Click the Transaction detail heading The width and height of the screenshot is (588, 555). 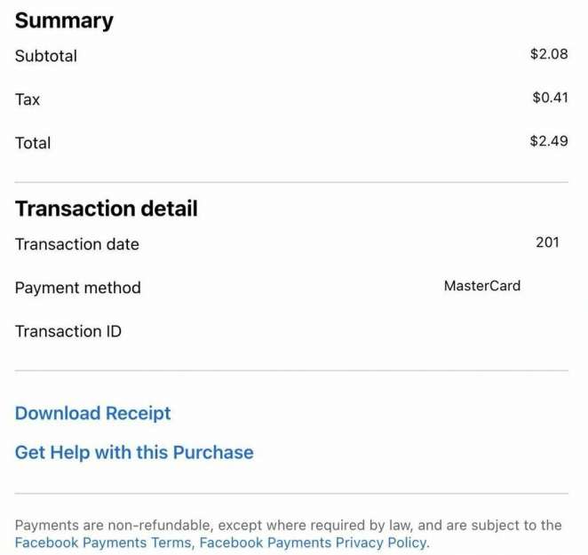click(106, 209)
